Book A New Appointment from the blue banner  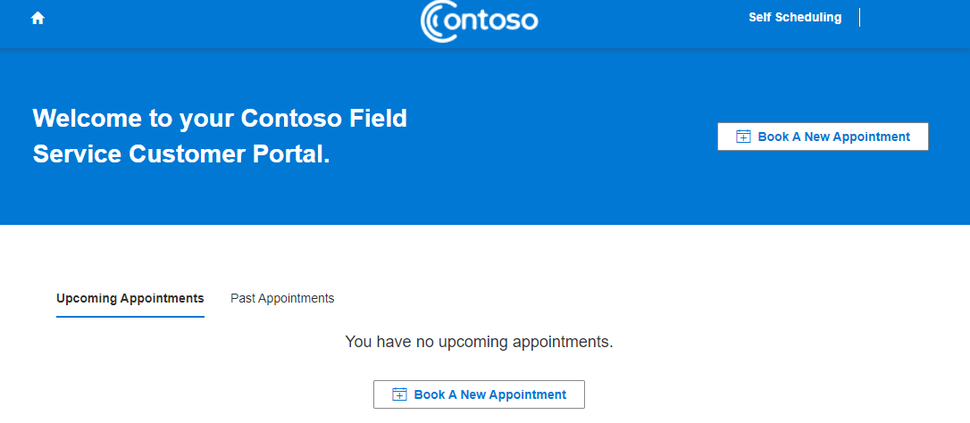coord(823,137)
